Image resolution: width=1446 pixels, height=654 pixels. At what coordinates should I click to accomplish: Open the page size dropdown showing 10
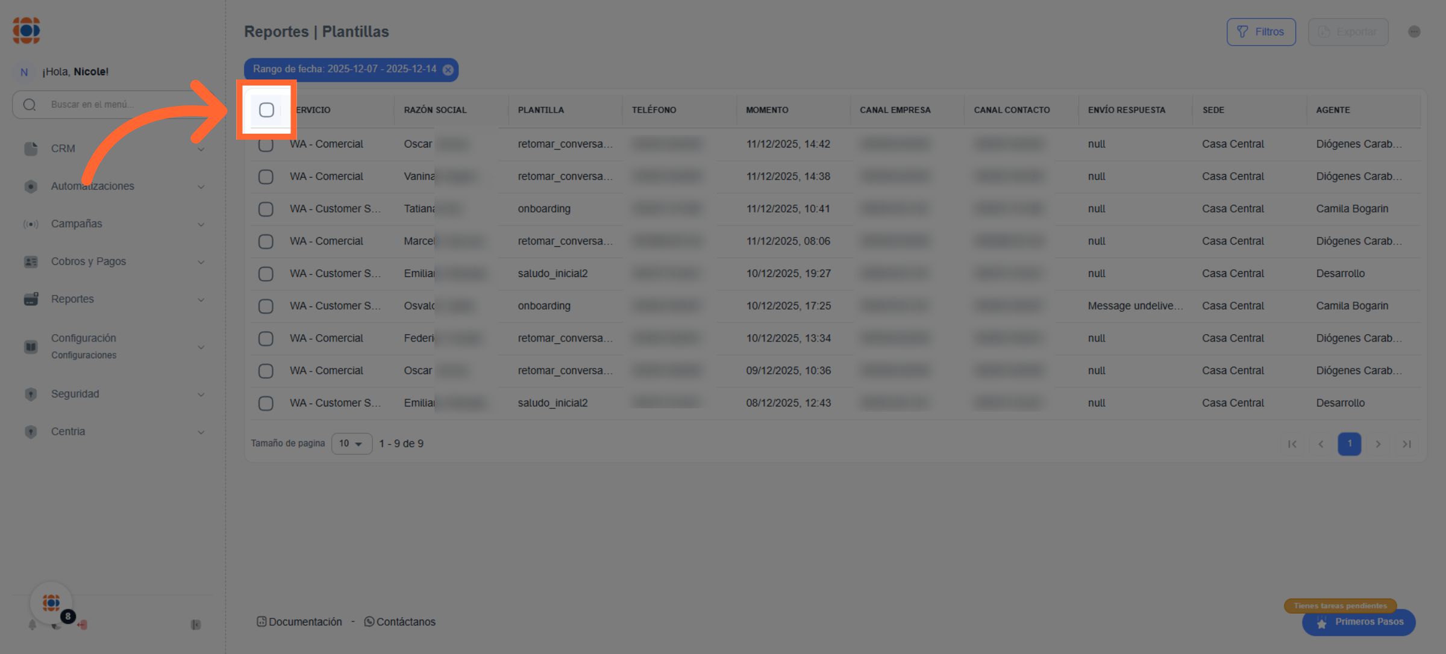point(351,444)
